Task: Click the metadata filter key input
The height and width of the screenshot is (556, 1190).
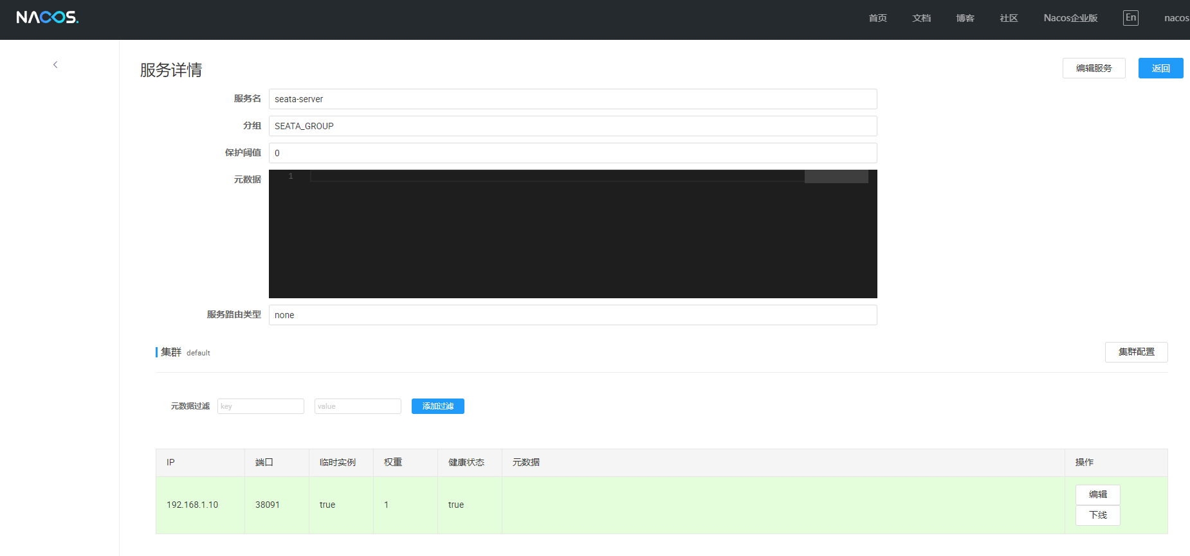Action: tap(261, 406)
